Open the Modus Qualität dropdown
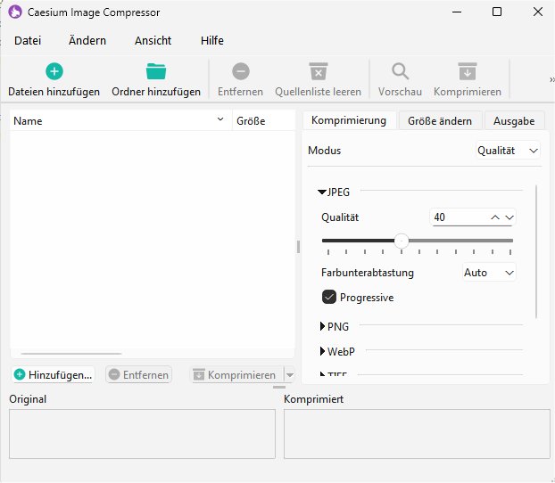This screenshot has height=483, width=555. tap(508, 151)
